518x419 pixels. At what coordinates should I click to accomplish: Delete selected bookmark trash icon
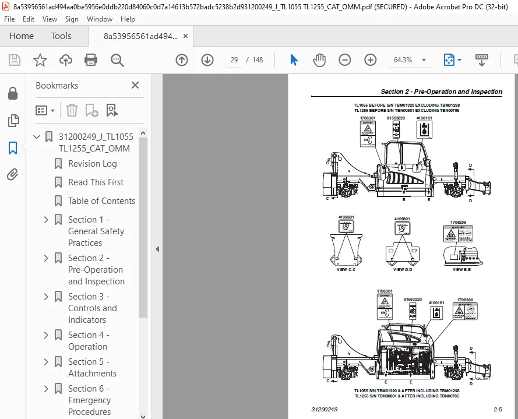pyautogui.click(x=72, y=110)
